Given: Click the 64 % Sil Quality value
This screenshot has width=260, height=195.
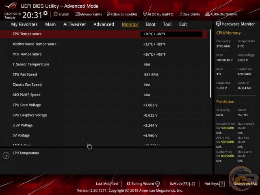Looking at the screenshot, I should (x=220, y=115).
